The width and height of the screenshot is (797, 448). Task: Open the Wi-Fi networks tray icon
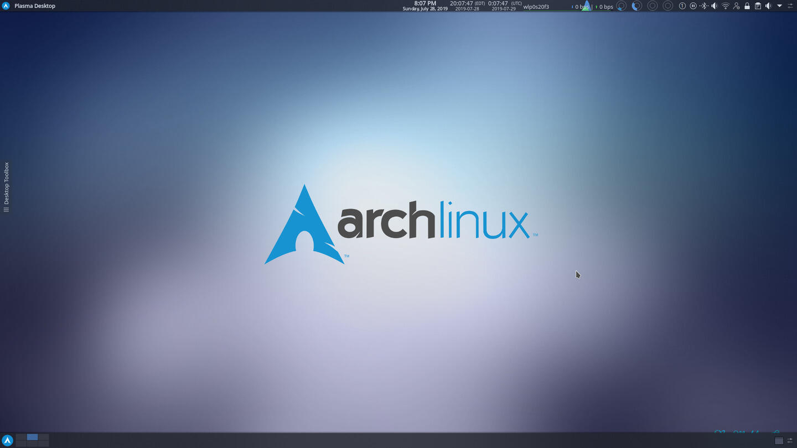[726, 6]
